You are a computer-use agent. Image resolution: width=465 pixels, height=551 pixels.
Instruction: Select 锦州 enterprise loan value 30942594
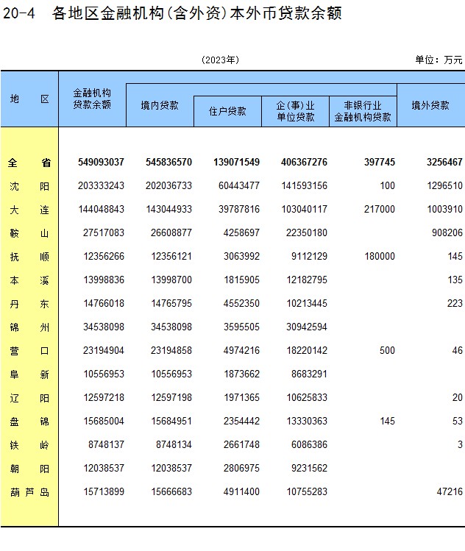coord(307,327)
